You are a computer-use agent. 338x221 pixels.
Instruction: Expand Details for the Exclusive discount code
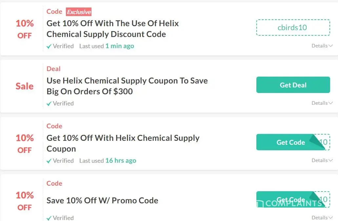tap(322, 46)
